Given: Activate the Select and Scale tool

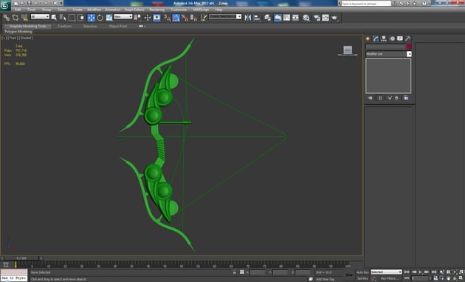Looking at the screenshot, I should pyautogui.click(x=109, y=18).
